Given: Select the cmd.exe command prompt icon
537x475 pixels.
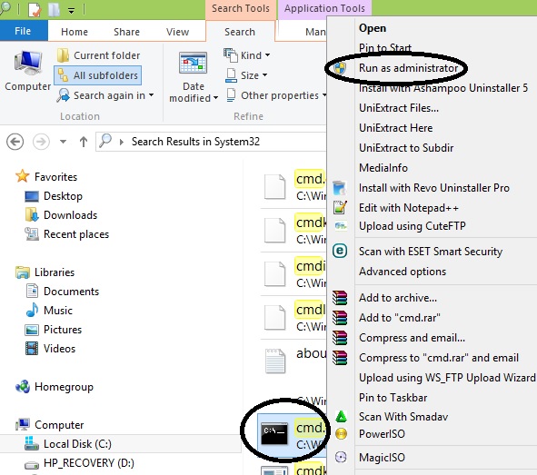Looking at the screenshot, I should pos(274,433).
